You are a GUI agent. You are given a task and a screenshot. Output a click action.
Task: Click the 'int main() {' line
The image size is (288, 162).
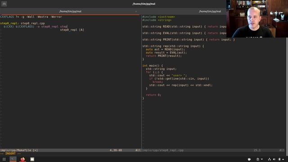tap(153, 66)
